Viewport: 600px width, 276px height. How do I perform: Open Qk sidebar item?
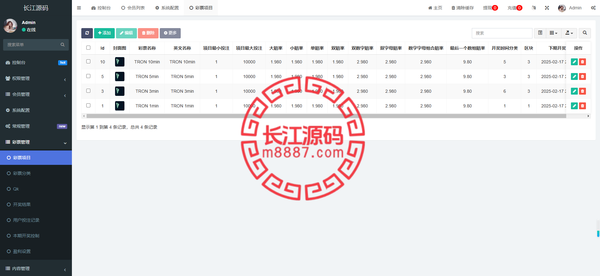(x=36, y=189)
